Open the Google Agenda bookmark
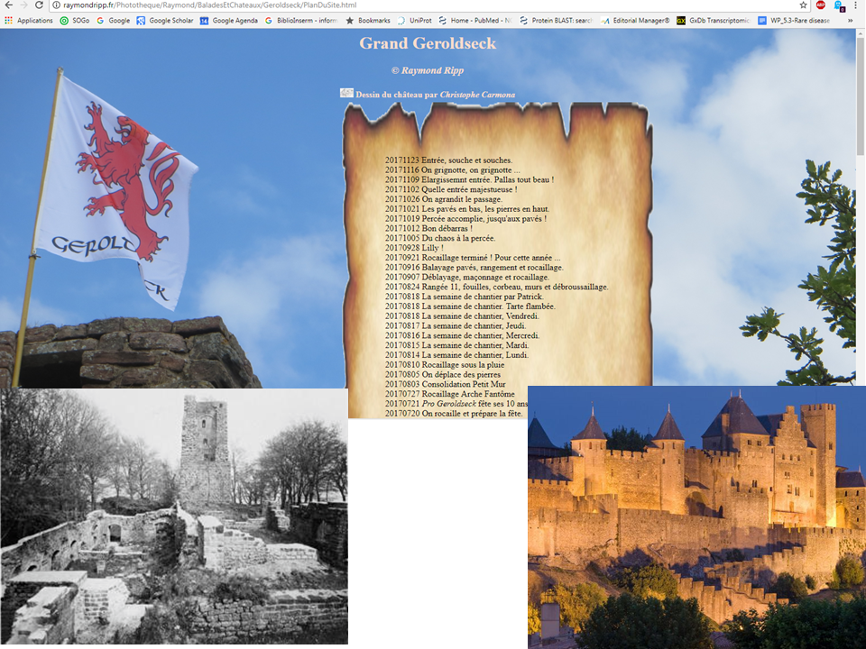The image size is (866, 649). 228,20
